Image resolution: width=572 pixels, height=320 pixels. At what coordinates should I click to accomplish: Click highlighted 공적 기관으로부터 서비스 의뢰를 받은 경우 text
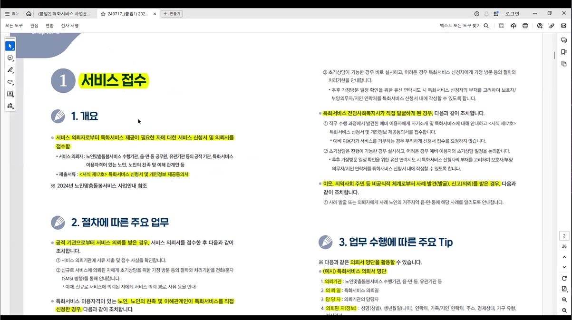pos(102,243)
